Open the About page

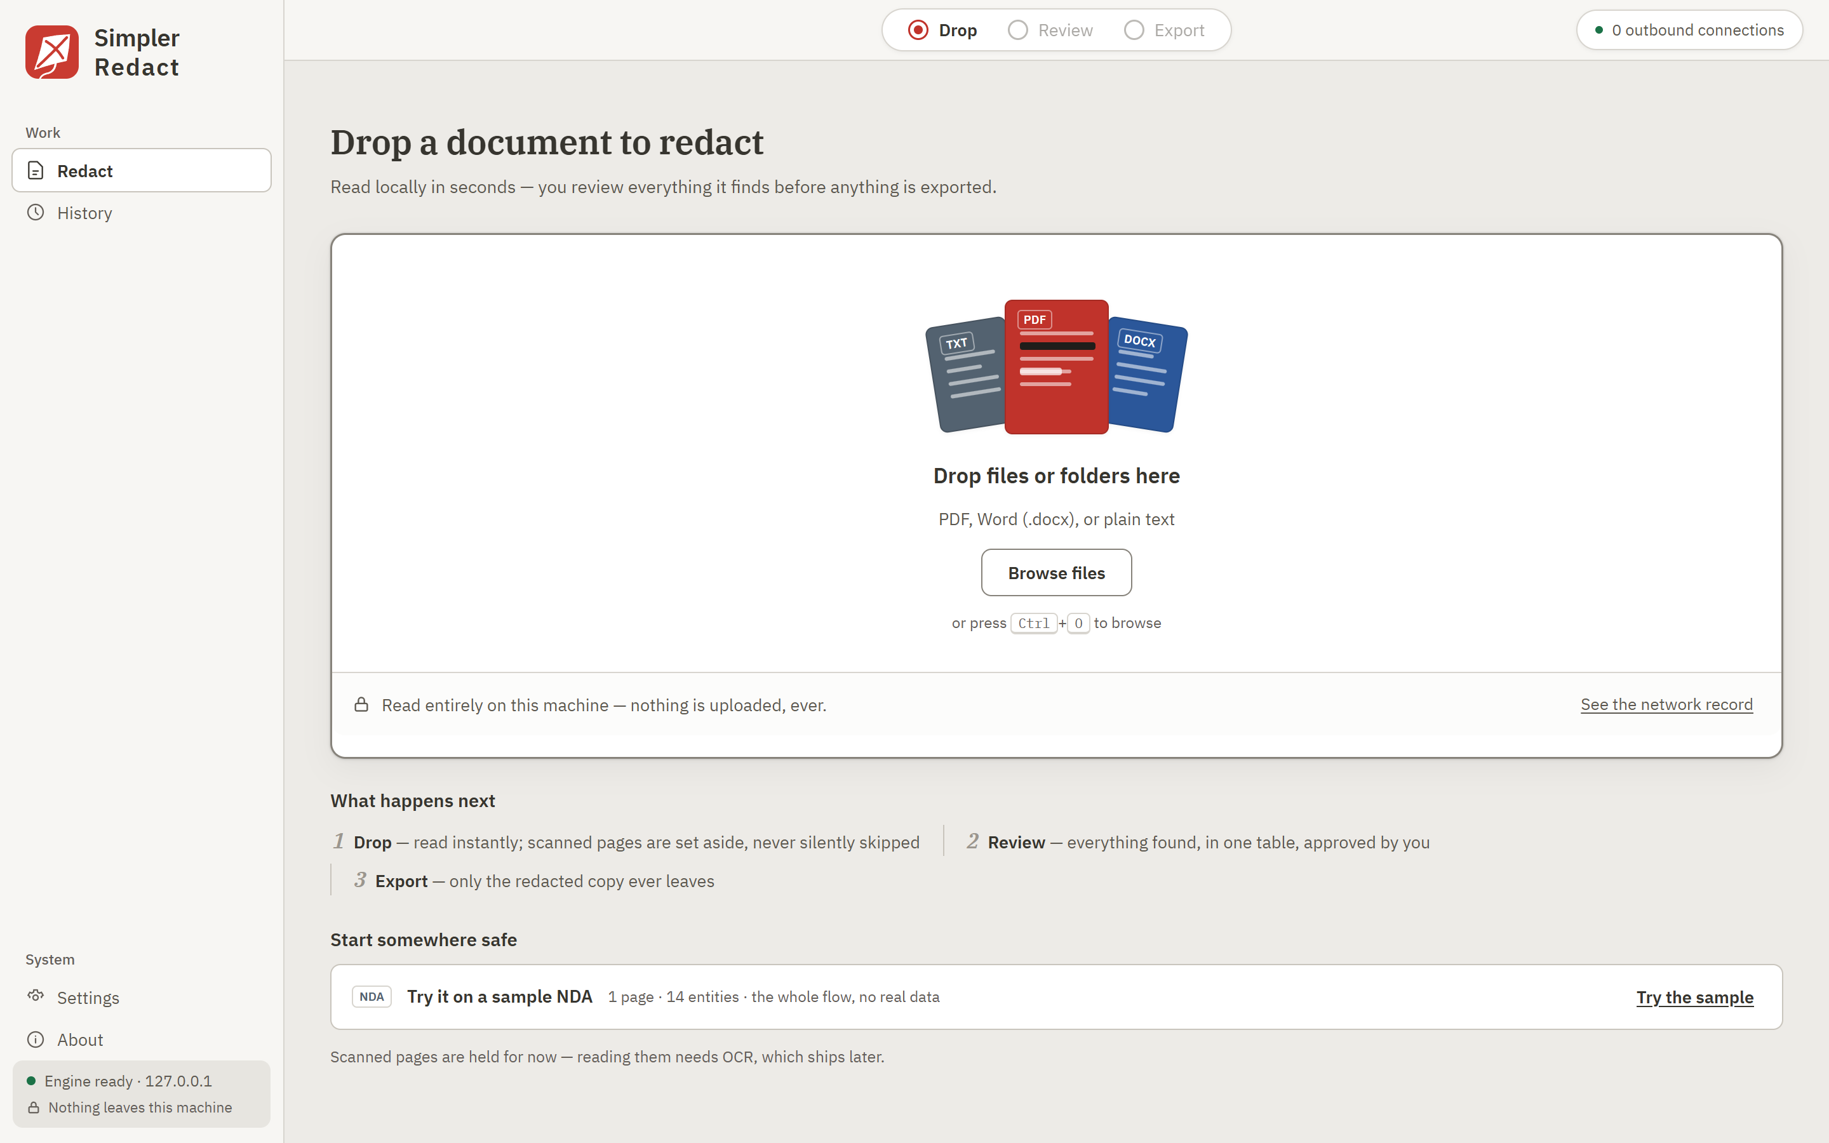coord(142,1039)
